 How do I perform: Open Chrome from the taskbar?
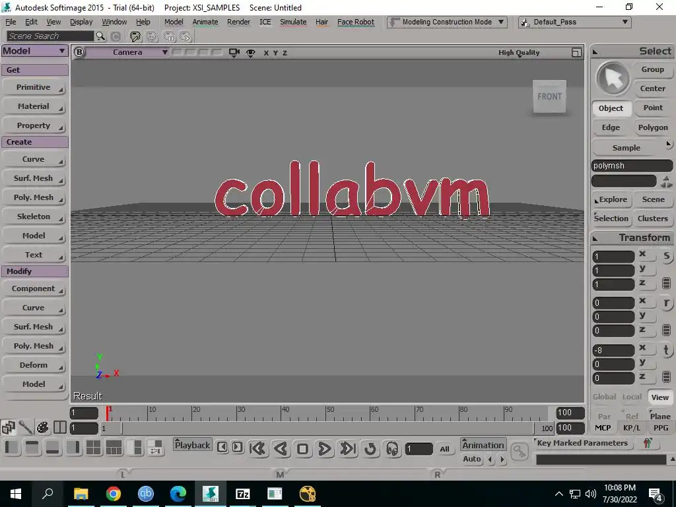(113, 494)
